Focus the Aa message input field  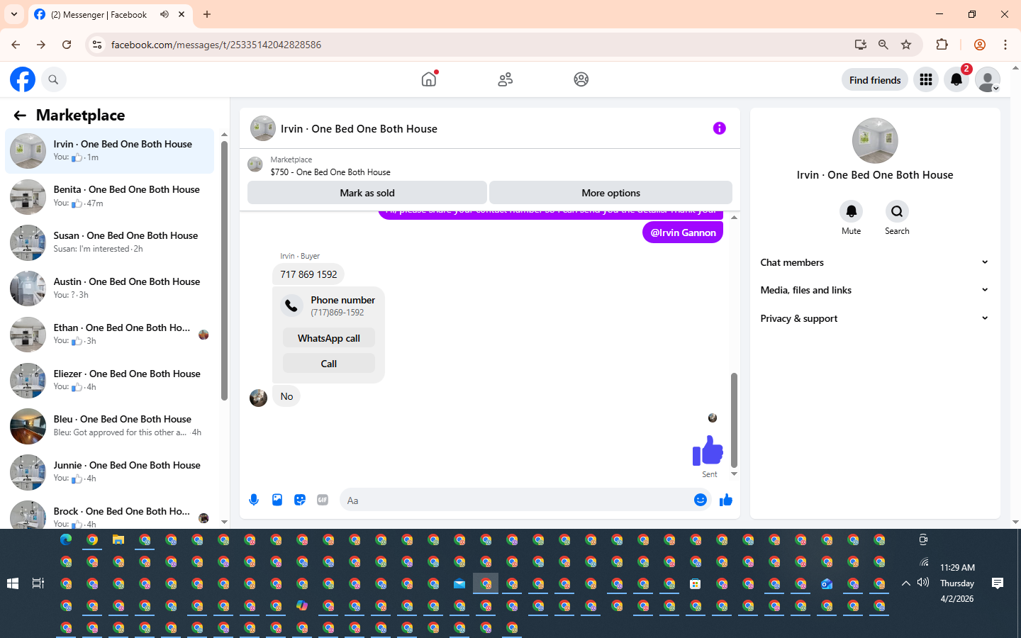click(x=516, y=500)
